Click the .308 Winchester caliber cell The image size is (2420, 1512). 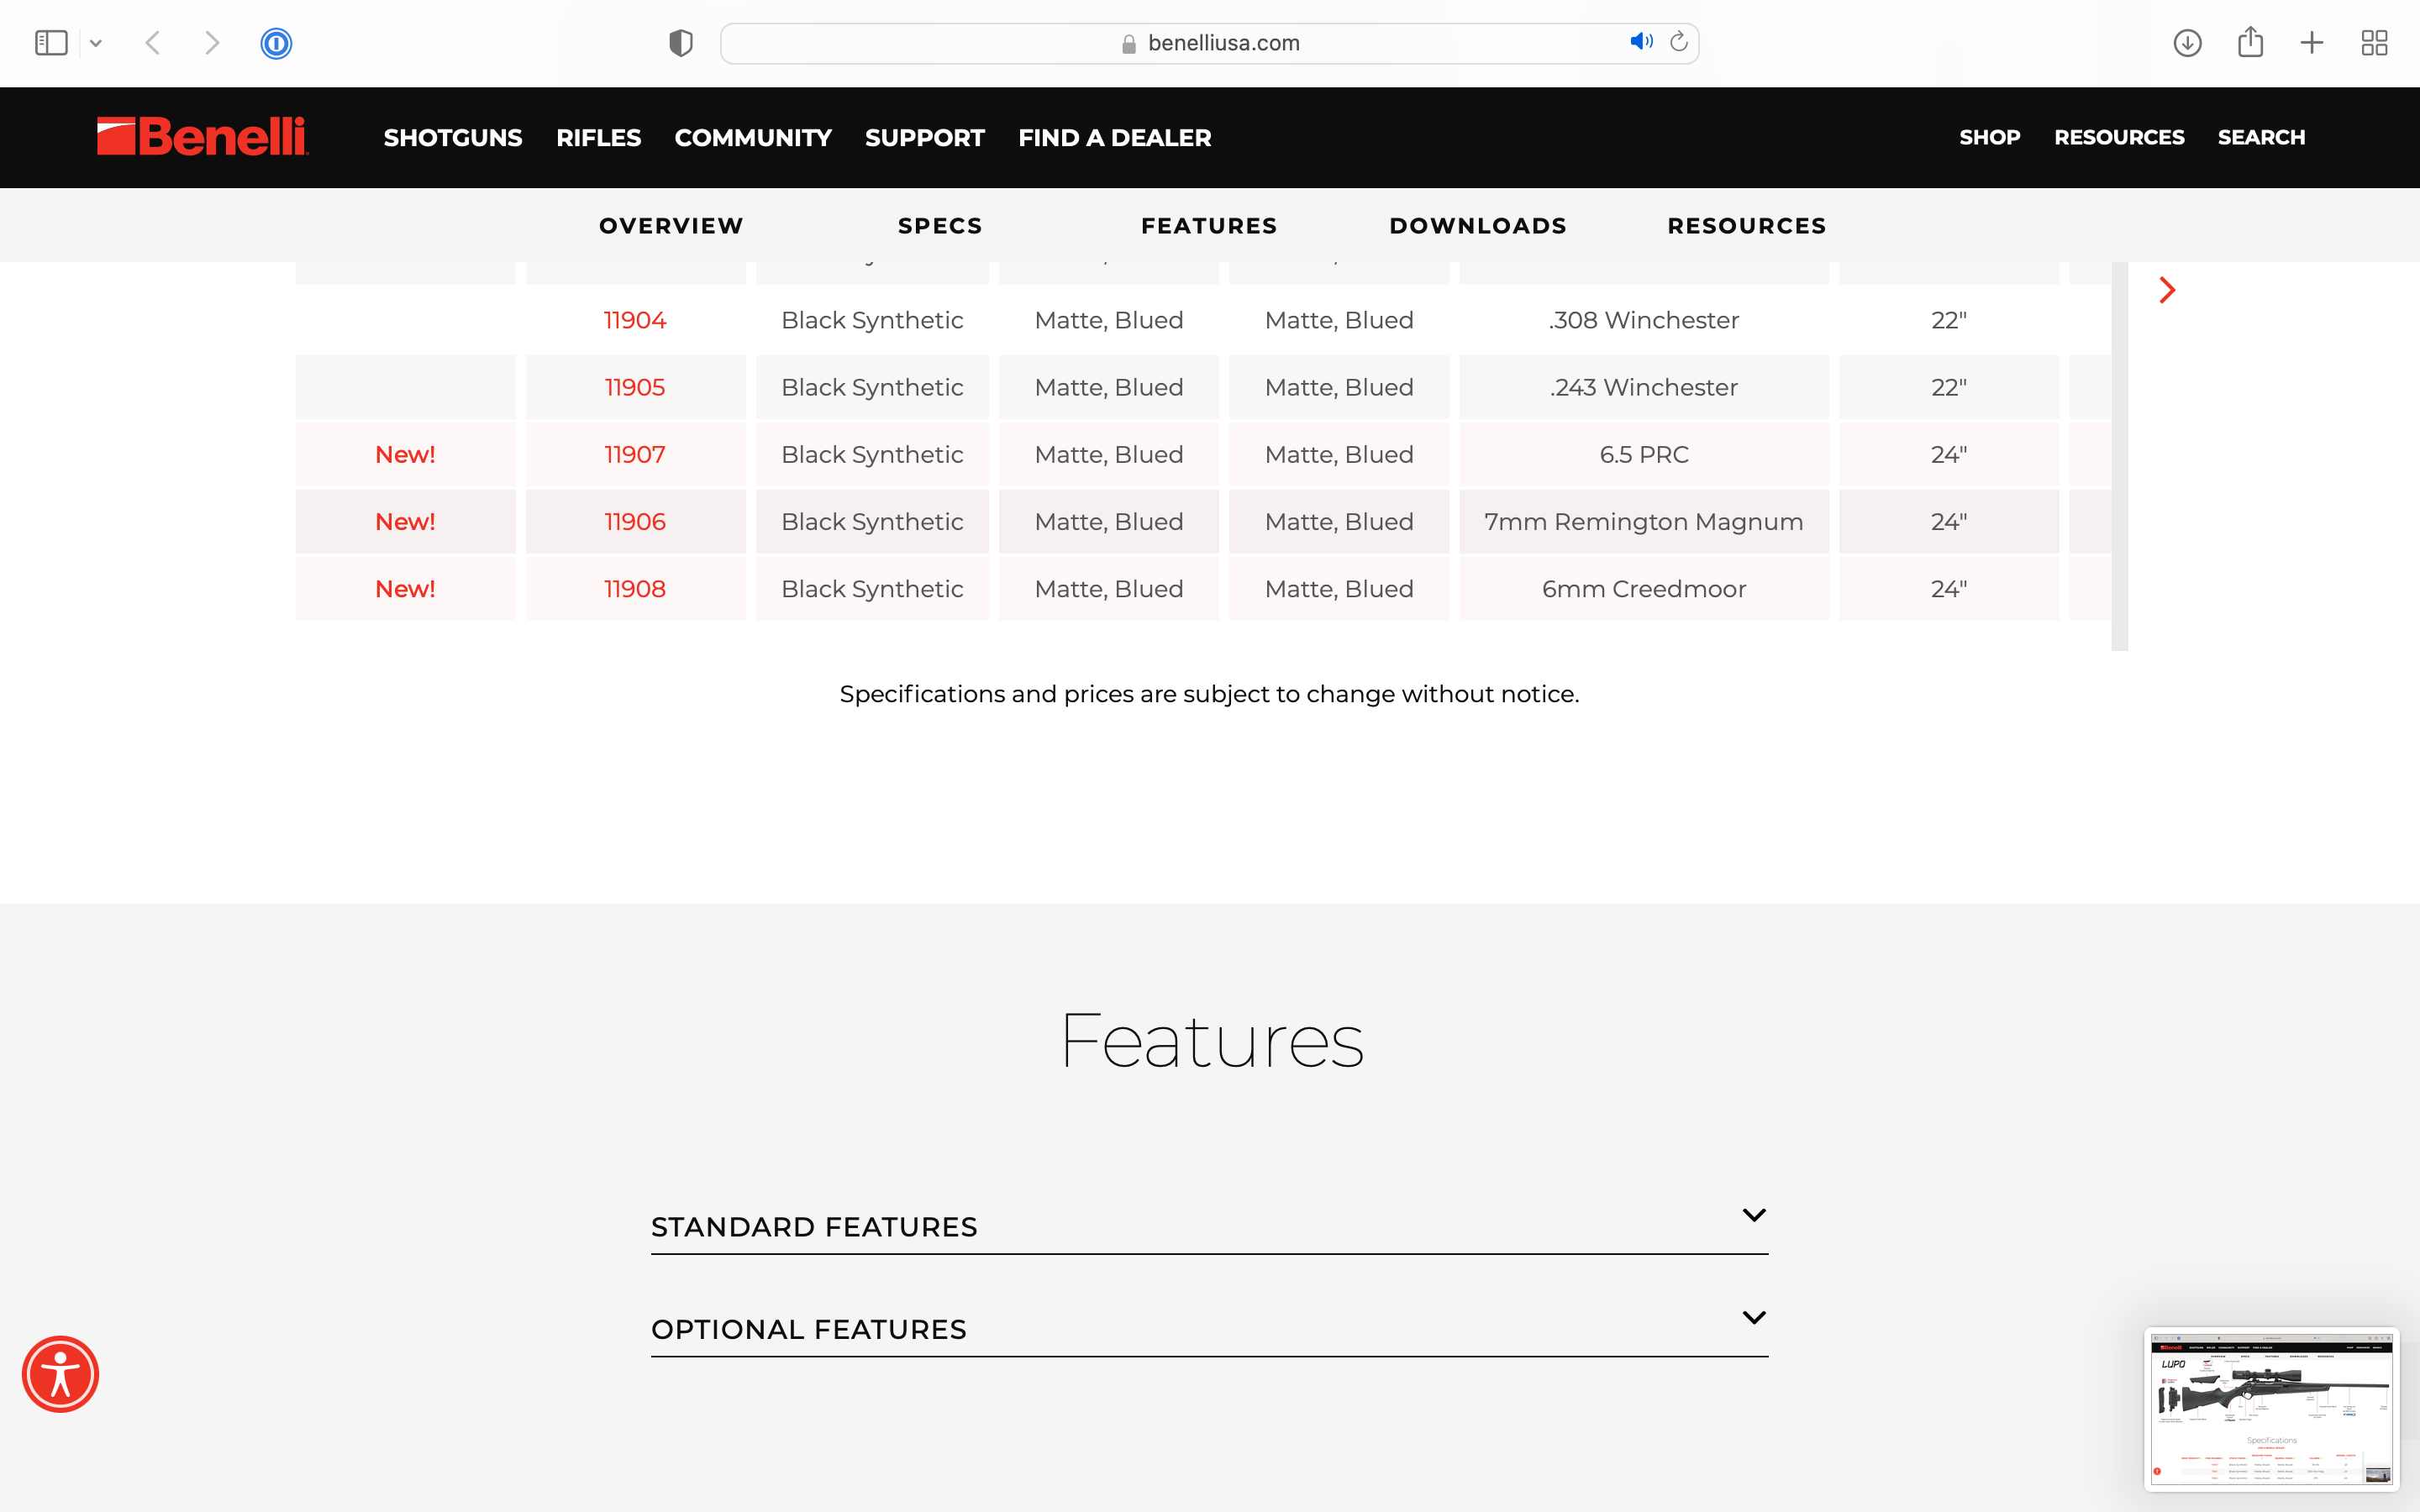[1644, 320]
